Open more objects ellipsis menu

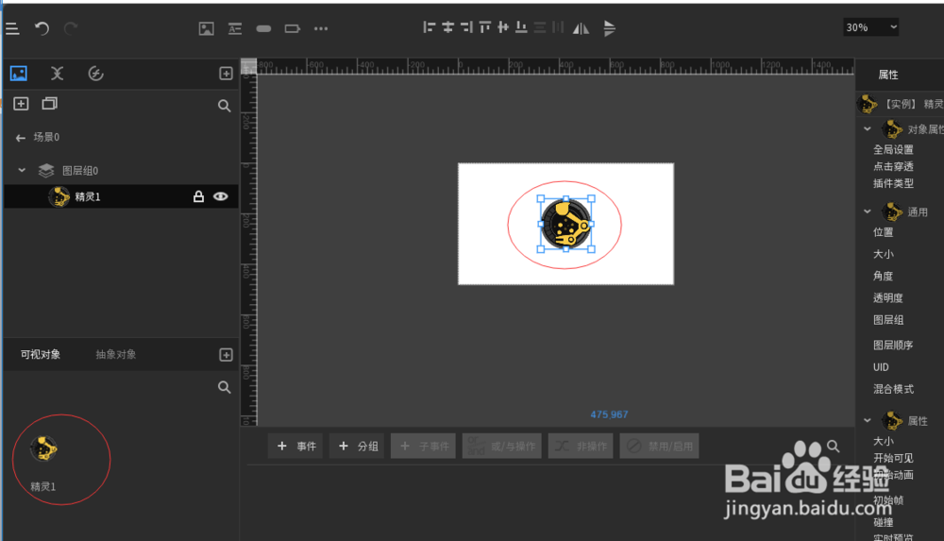pyautogui.click(x=321, y=28)
